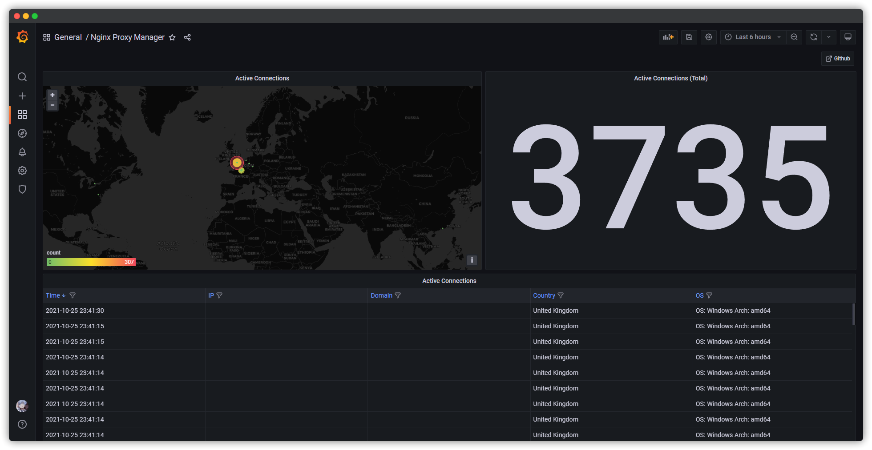Open dashboard settings gear in top toolbar

tap(709, 37)
